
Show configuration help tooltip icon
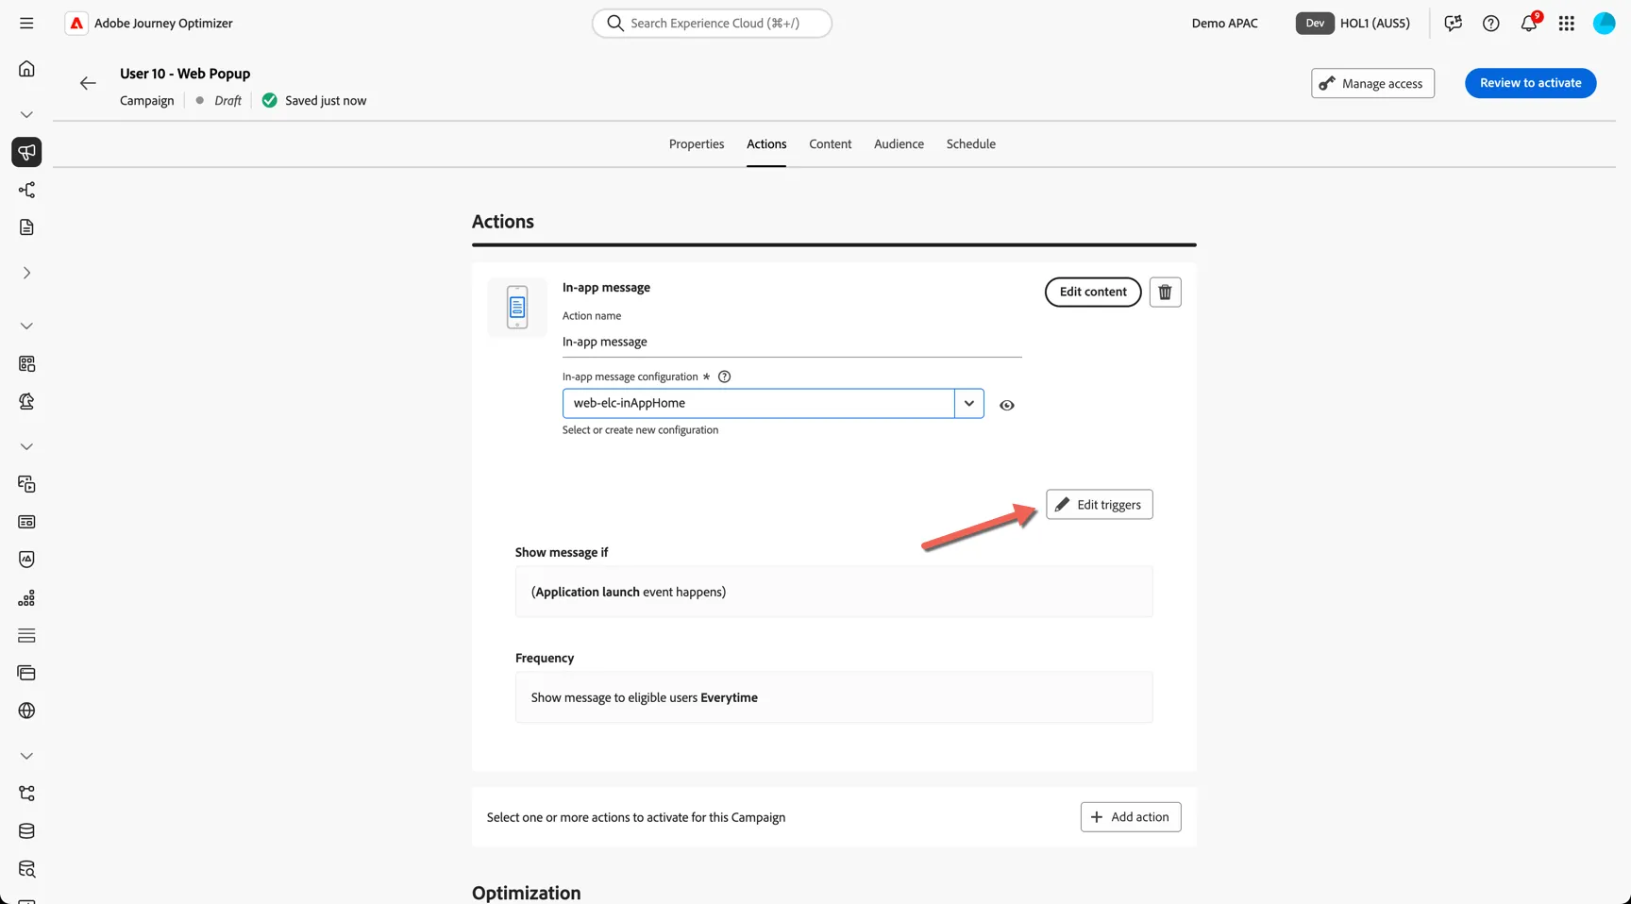pos(725,377)
